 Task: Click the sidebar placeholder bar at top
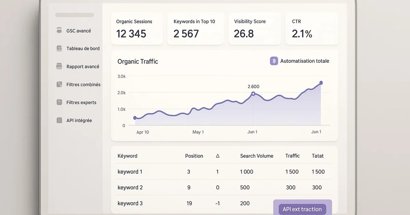(74, 15)
